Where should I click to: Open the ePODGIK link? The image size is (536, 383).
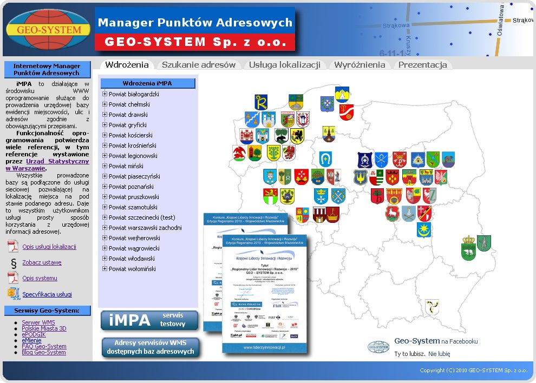[34, 334]
